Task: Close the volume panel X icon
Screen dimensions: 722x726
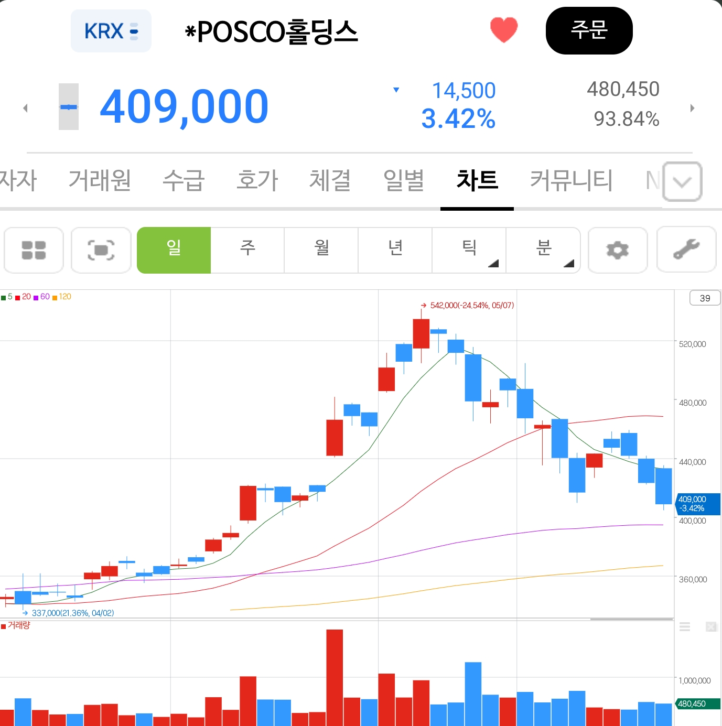Action: coord(711,627)
